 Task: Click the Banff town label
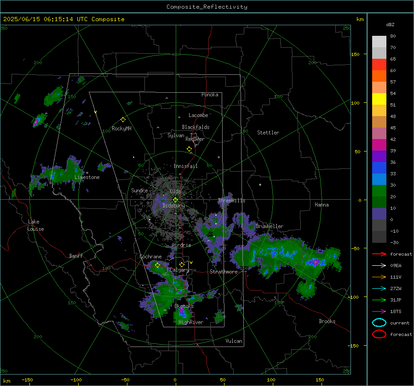pyautogui.click(x=76, y=256)
